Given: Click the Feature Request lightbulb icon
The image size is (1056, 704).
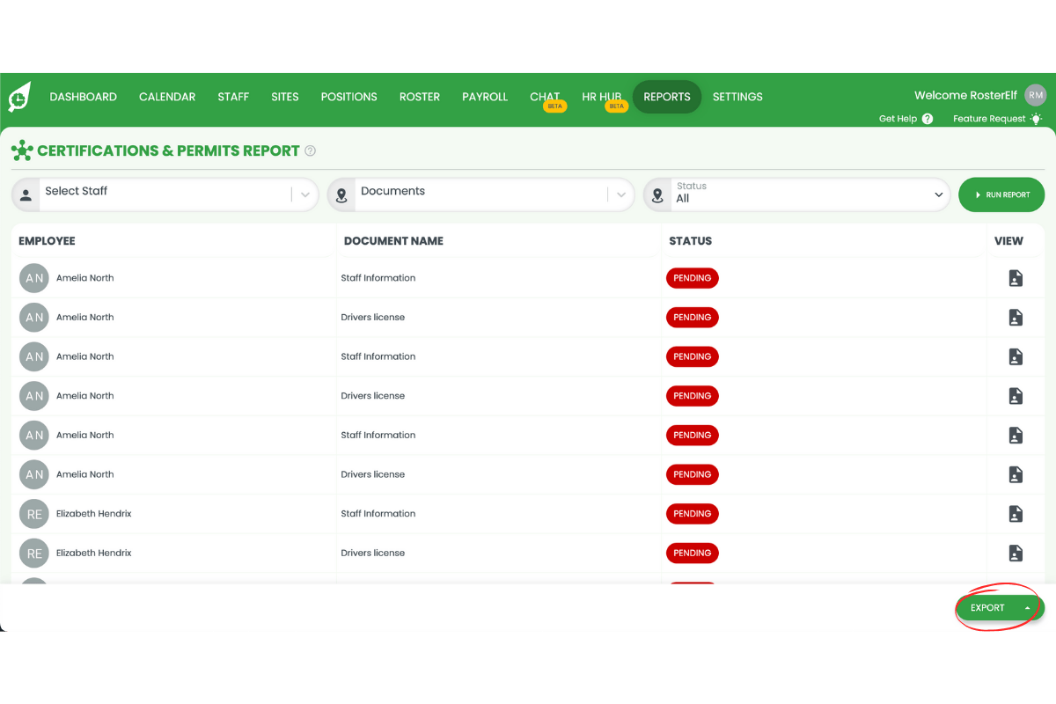Looking at the screenshot, I should tap(1036, 118).
